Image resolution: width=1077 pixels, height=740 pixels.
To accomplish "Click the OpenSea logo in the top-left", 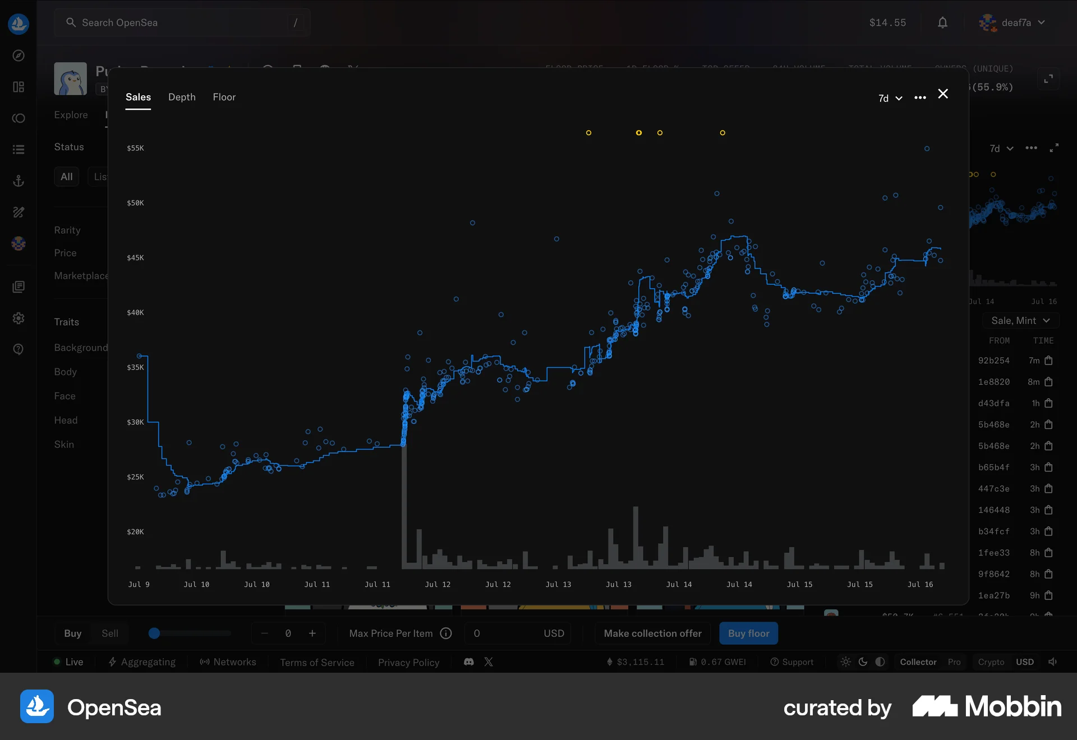I will (x=19, y=24).
